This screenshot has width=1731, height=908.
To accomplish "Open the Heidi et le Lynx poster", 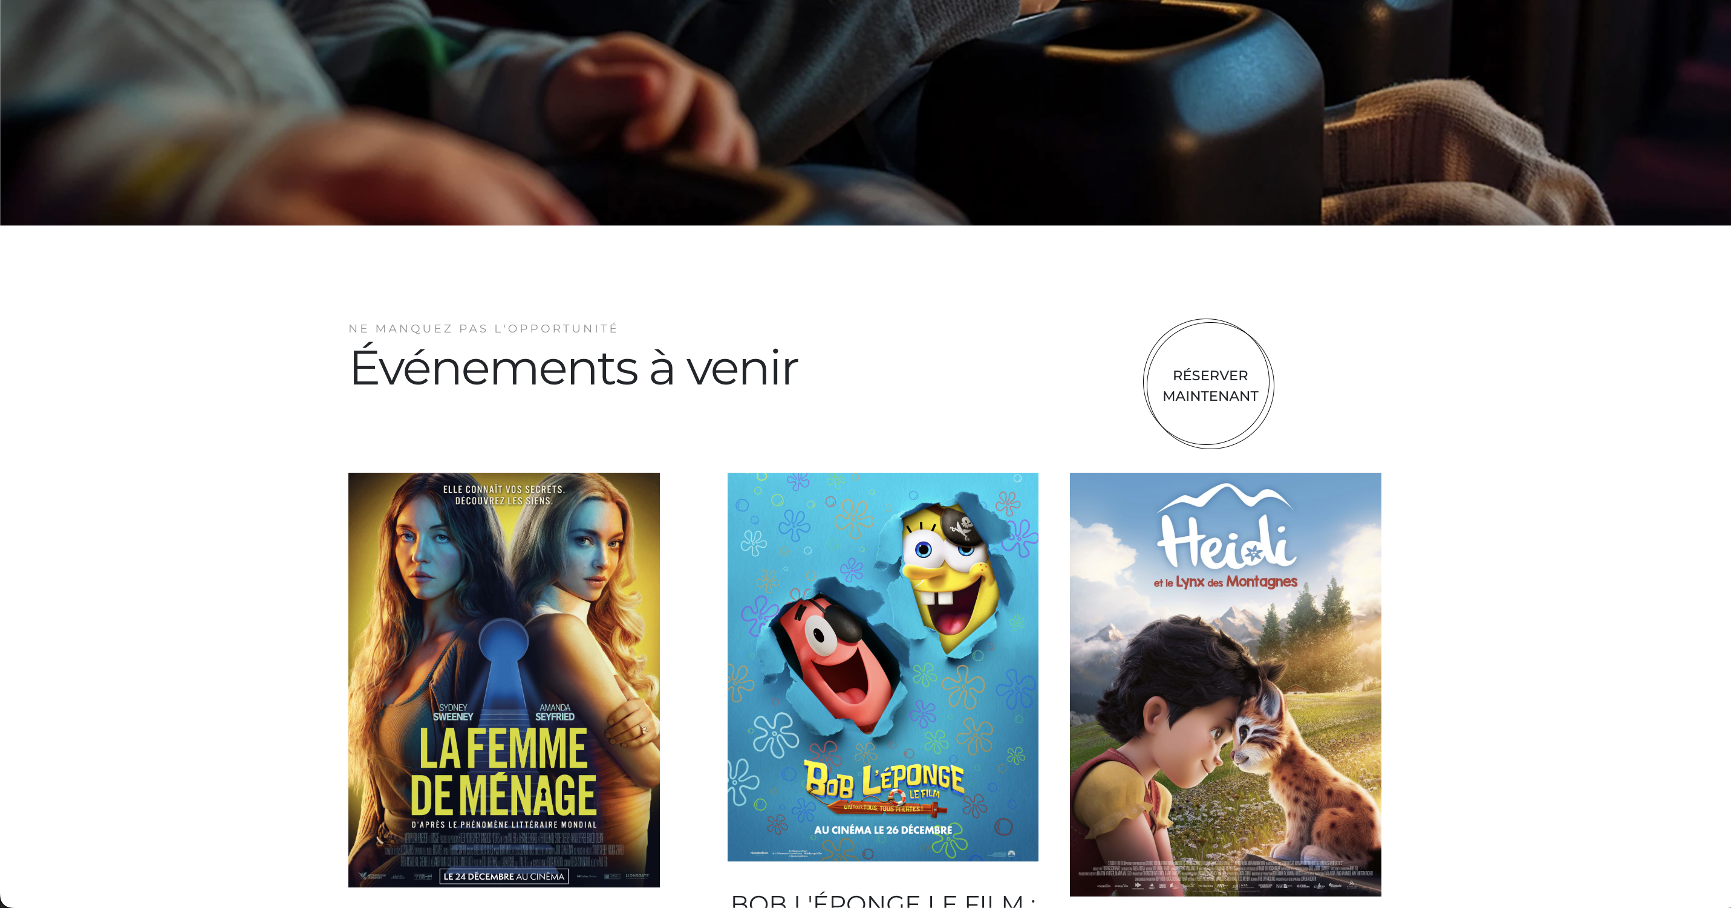I will [1225, 684].
